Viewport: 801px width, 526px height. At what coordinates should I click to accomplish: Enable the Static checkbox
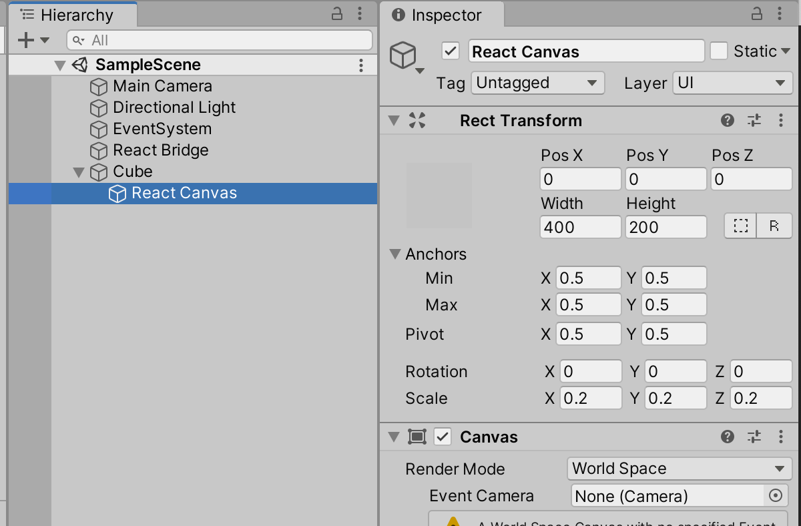point(719,51)
